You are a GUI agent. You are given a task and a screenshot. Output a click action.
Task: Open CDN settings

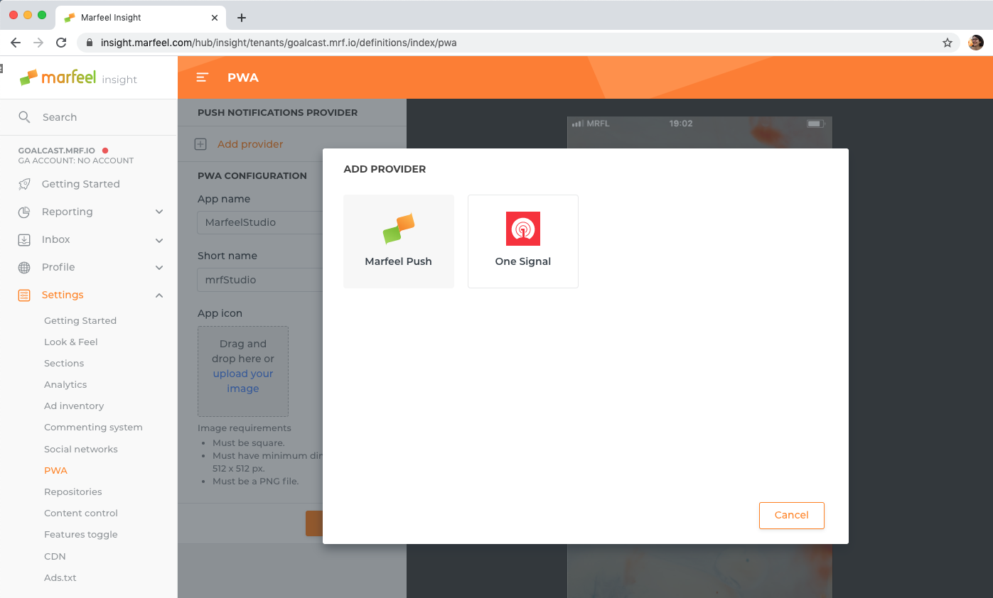55,556
